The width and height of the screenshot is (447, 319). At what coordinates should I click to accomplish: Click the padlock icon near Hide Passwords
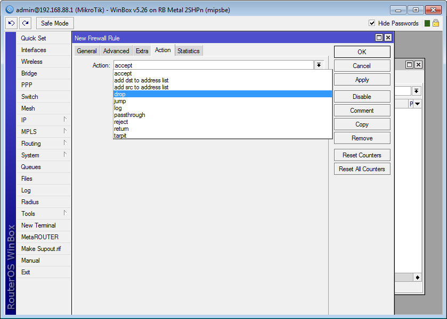coord(436,23)
